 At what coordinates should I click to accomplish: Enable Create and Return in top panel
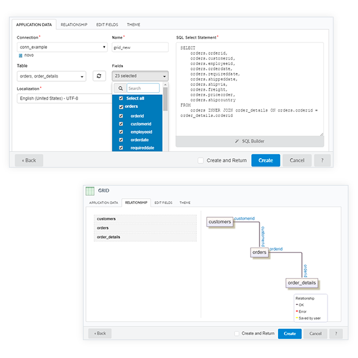click(x=201, y=161)
